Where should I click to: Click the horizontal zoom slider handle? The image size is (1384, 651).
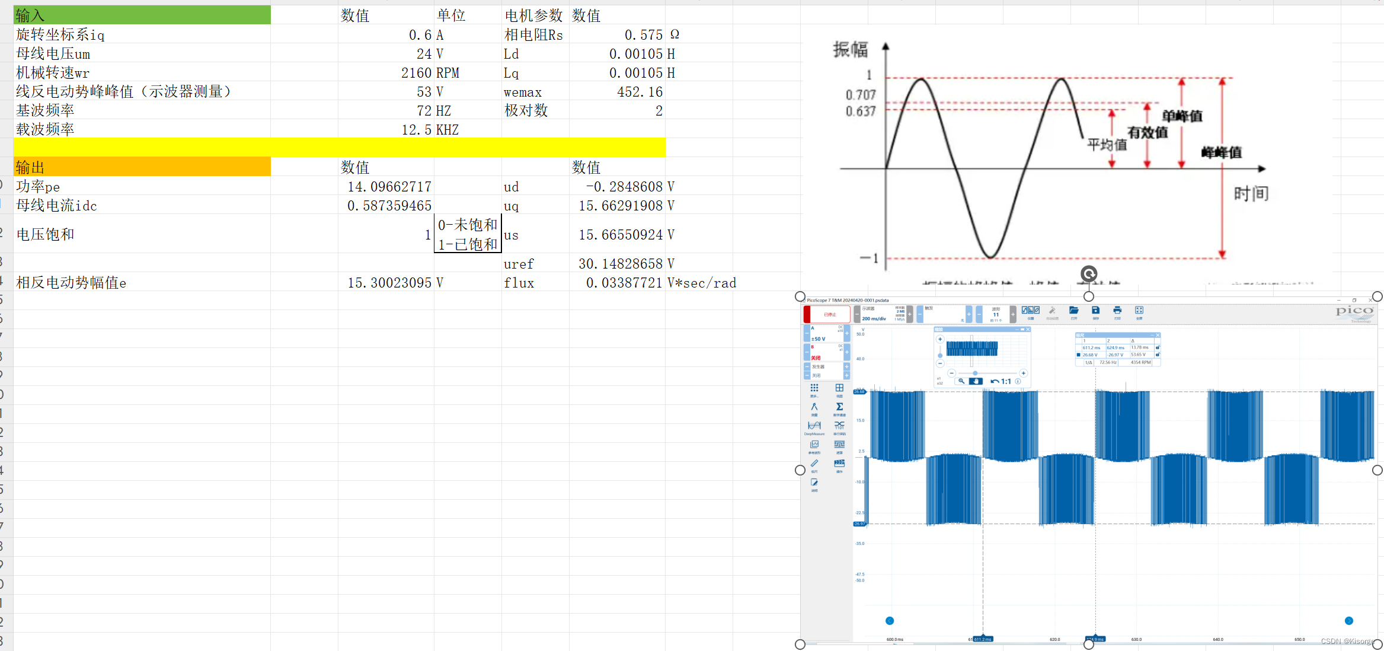coord(975,373)
